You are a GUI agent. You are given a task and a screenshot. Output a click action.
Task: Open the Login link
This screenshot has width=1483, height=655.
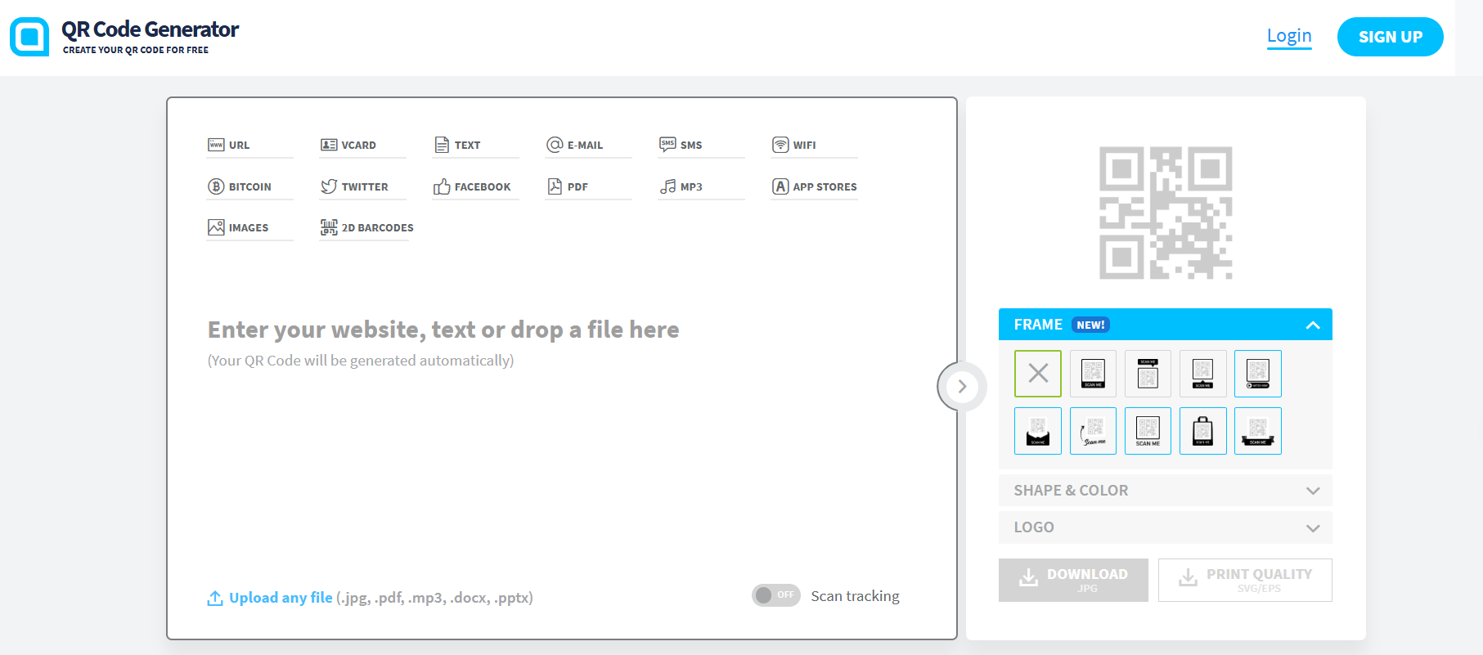[x=1289, y=36]
